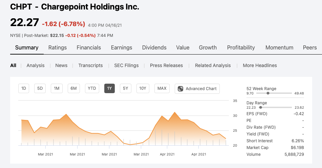
Task: Open Press Releases filter
Action: tap(166, 65)
